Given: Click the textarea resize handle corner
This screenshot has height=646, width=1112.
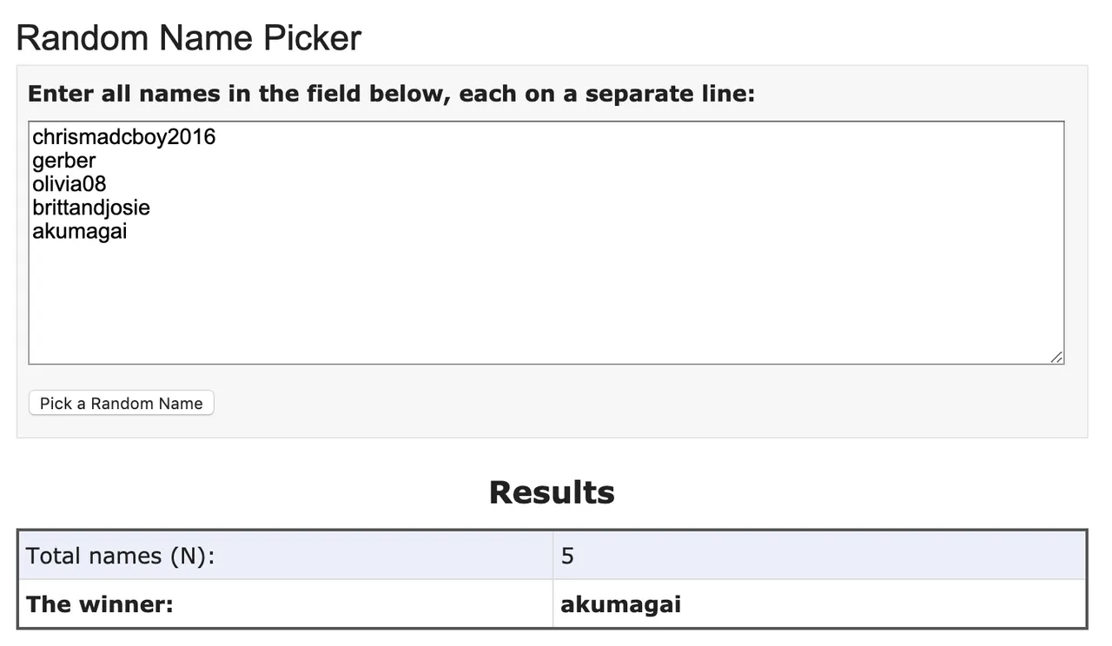Looking at the screenshot, I should 1056,357.
